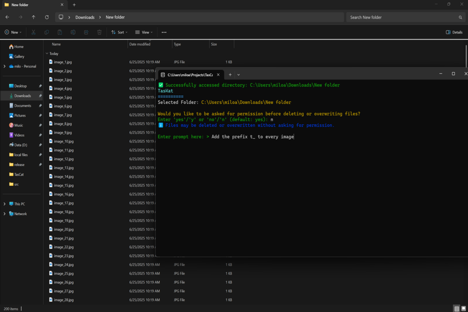Expand milo - Personal in sidebar
The image size is (468, 312).
tap(5, 66)
